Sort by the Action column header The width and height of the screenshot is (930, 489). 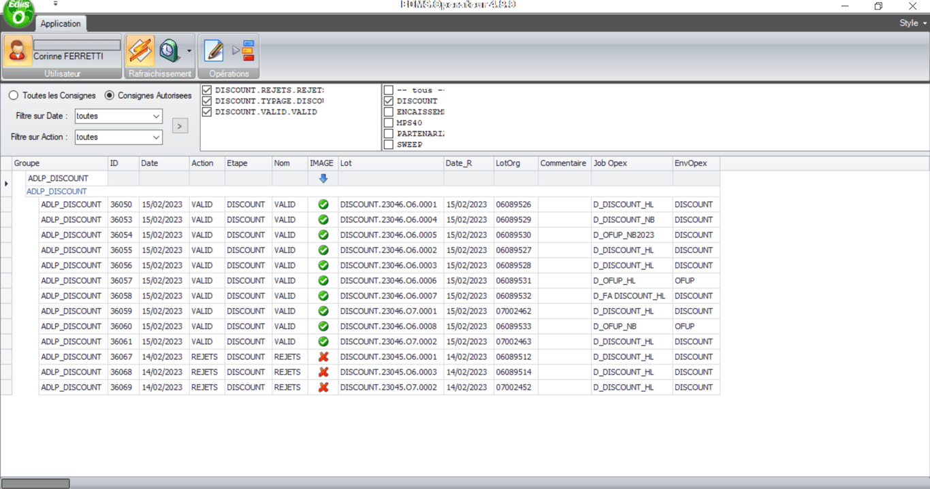207,163
